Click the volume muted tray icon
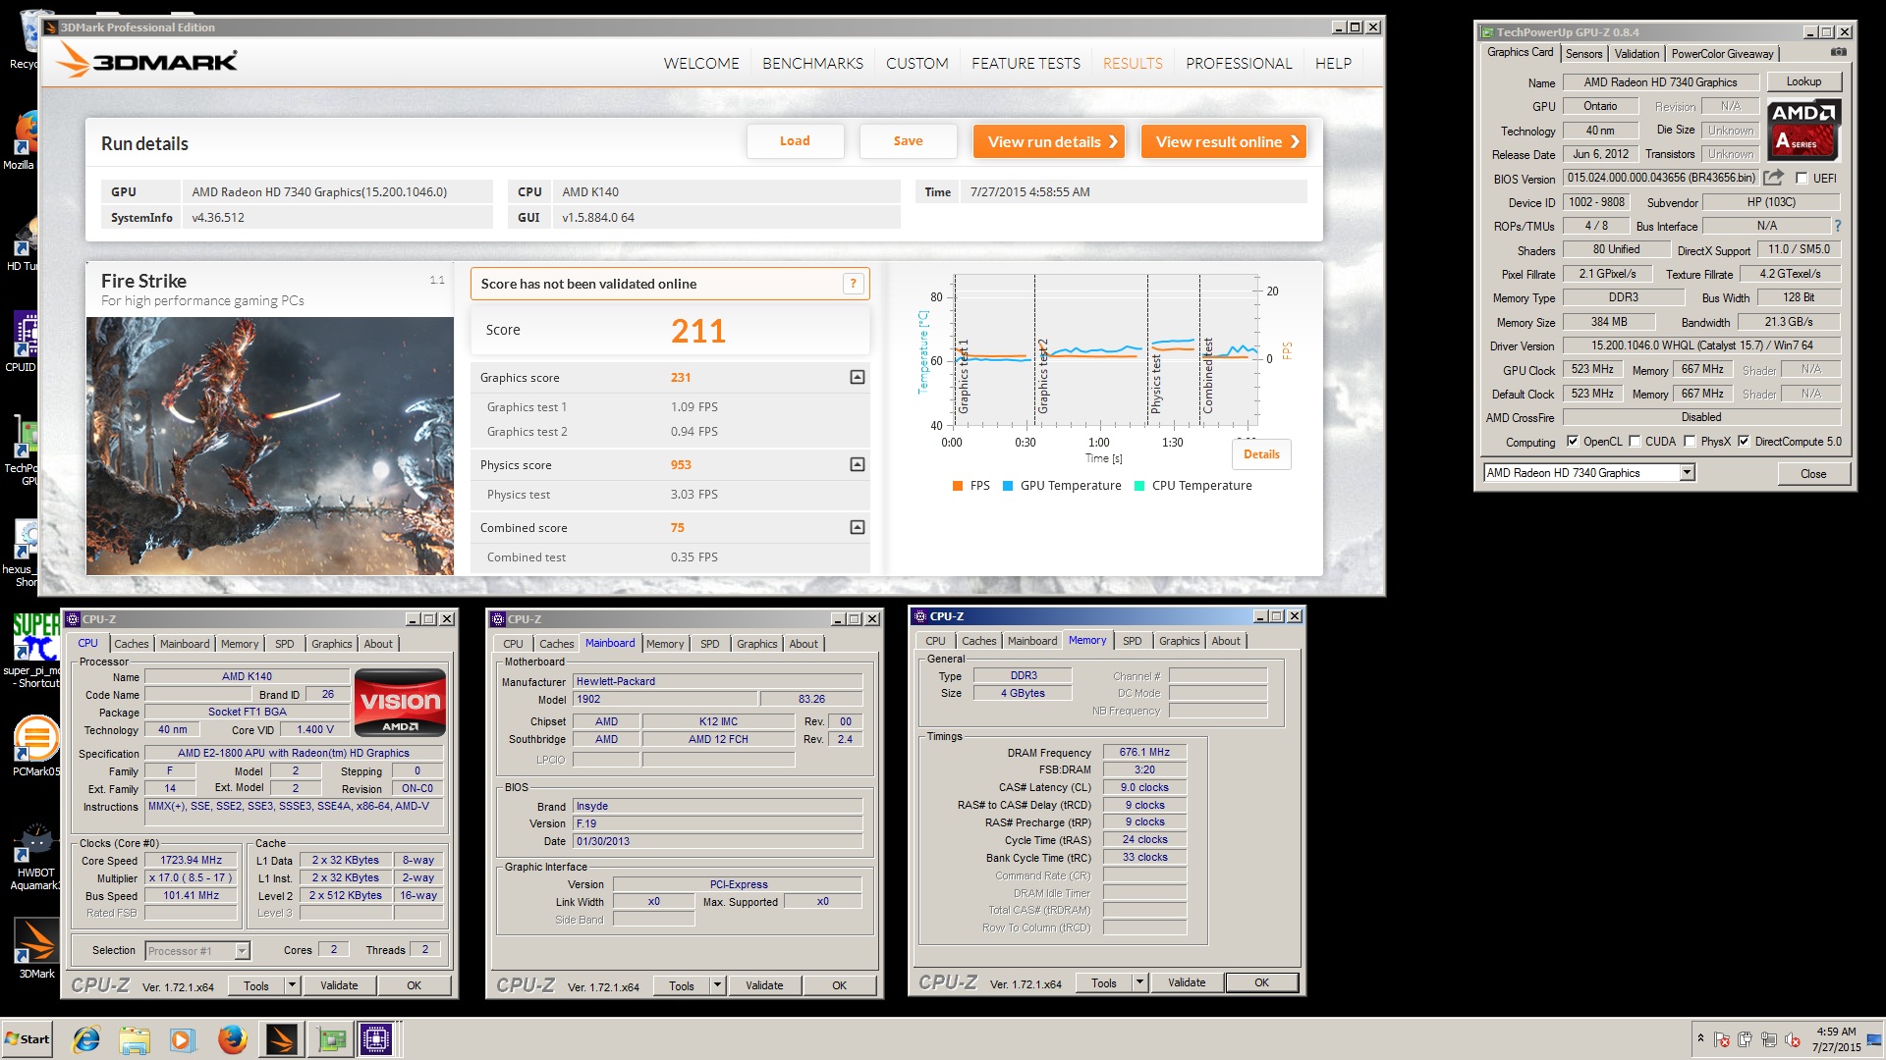Viewport: 1886px width, 1060px height. [1793, 1039]
